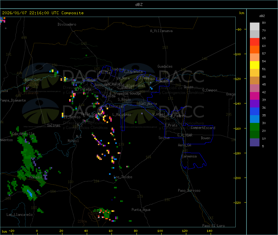Click the orange 57-60 dBZ legend swatch

point(255,50)
